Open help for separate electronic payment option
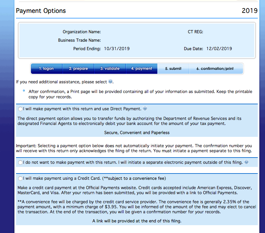 [x=246, y=162]
